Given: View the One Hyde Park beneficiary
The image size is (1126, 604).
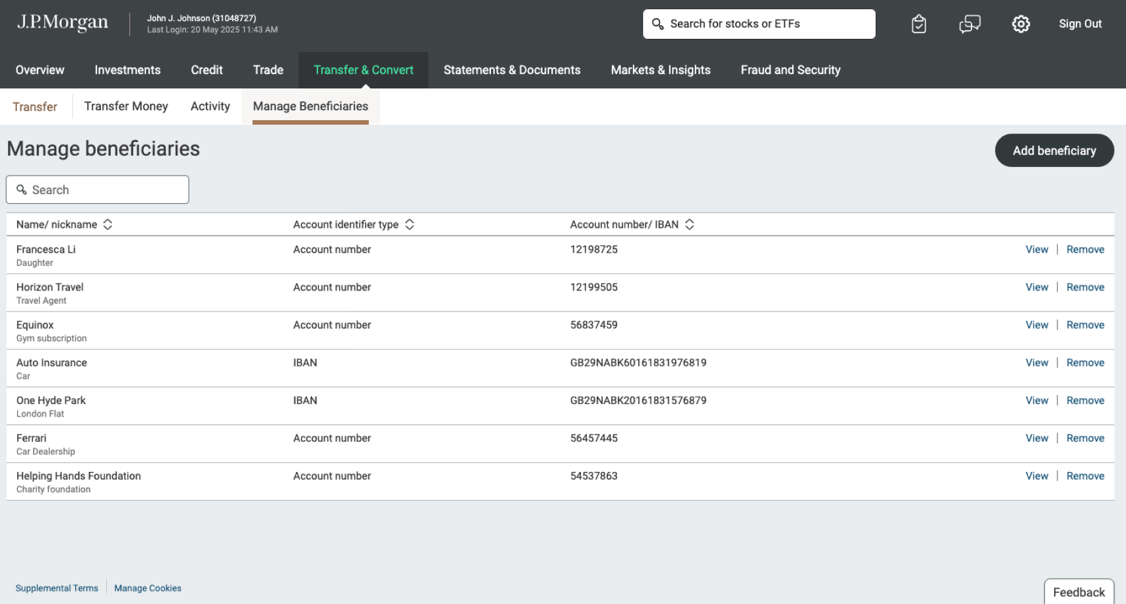Looking at the screenshot, I should click(x=1037, y=401).
